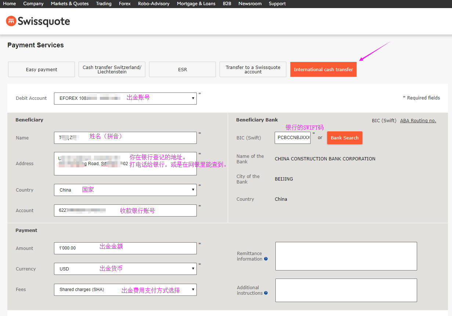Viewport: 452px width, 316px height.
Task: Click the bank name CHINA CONSTRUCTION BANK CORPORATION
Action: pyautogui.click(x=325, y=159)
